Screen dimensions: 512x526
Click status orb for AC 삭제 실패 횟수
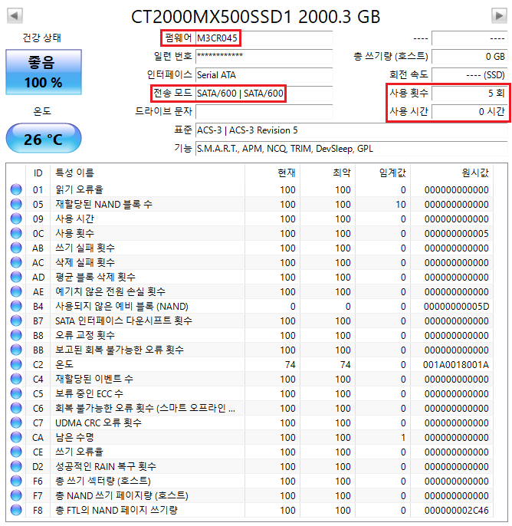coord(16,262)
